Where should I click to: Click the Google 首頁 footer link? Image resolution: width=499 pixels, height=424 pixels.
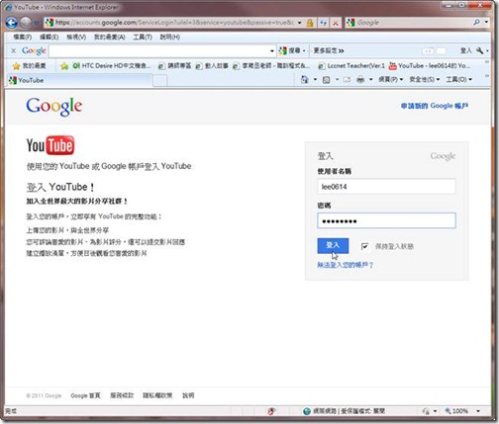click(85, 395)
